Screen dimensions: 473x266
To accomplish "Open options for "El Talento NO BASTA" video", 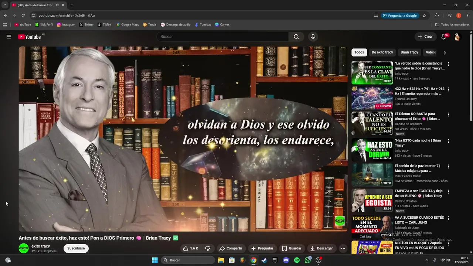I will coord(449,115).
